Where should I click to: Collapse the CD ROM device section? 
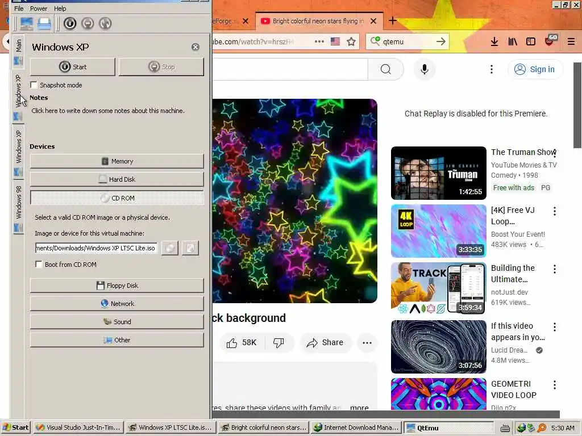[117, 198]
